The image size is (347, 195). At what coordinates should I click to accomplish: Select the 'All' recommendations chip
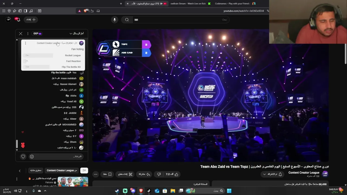pyautogui.click(x=84, y=170)
